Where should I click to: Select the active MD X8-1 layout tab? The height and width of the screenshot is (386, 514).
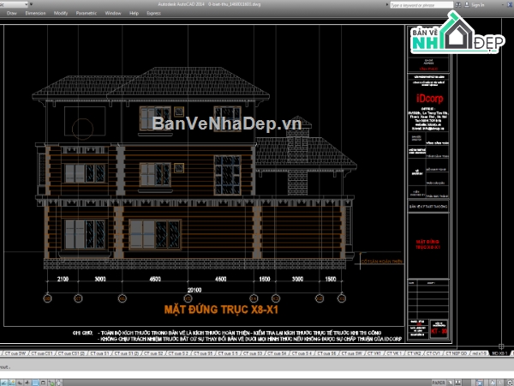[499, 353]
